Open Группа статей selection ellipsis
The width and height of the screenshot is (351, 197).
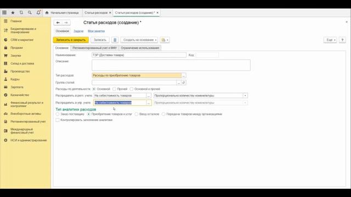pos(179,83)
